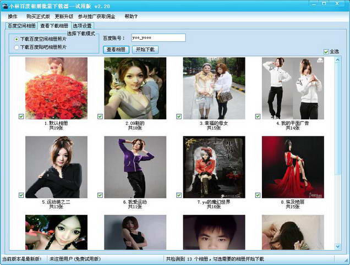This screenshot has height=265, width=350.
Task: Click album 4 black-and-white outfit thumbnail
Action: pos(293,88)
